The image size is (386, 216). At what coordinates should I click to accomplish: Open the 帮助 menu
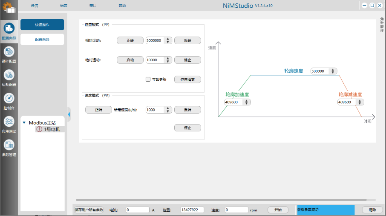click(x=122, y=6)
